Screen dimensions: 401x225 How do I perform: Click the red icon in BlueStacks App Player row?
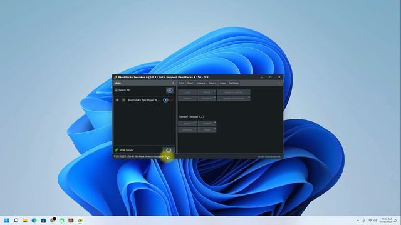[x=172, y=100]
